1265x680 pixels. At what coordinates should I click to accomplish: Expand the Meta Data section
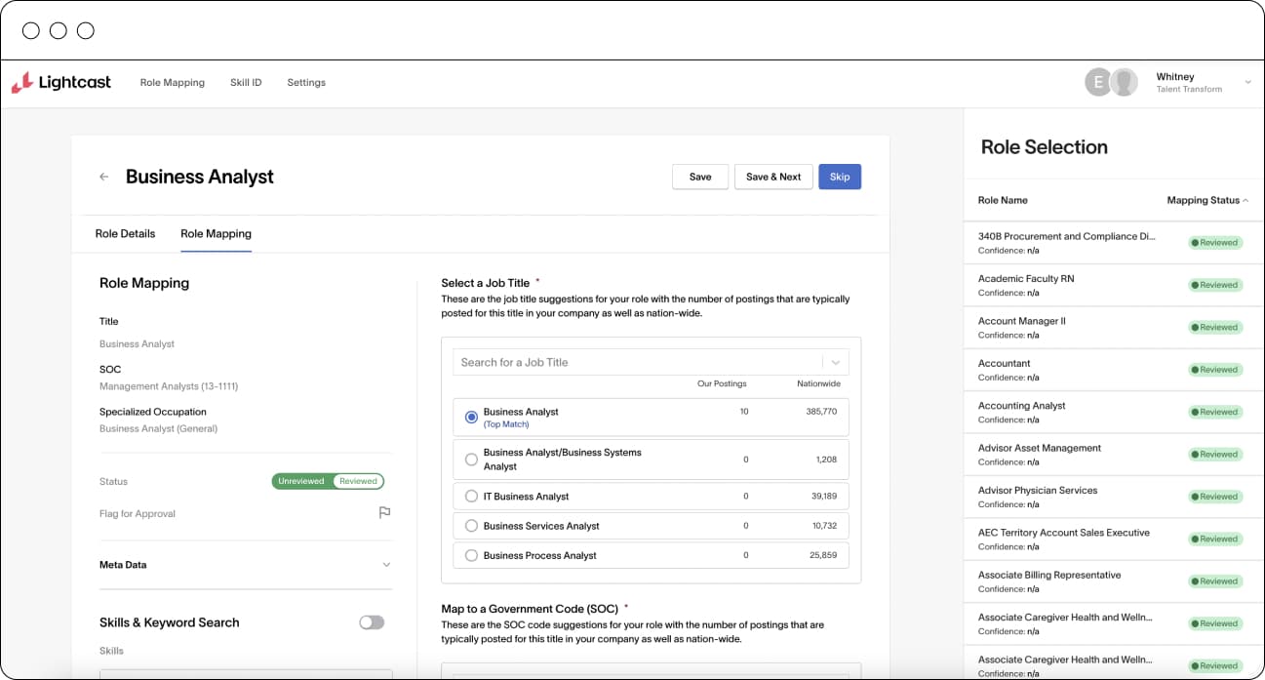(x=386, y=565)
